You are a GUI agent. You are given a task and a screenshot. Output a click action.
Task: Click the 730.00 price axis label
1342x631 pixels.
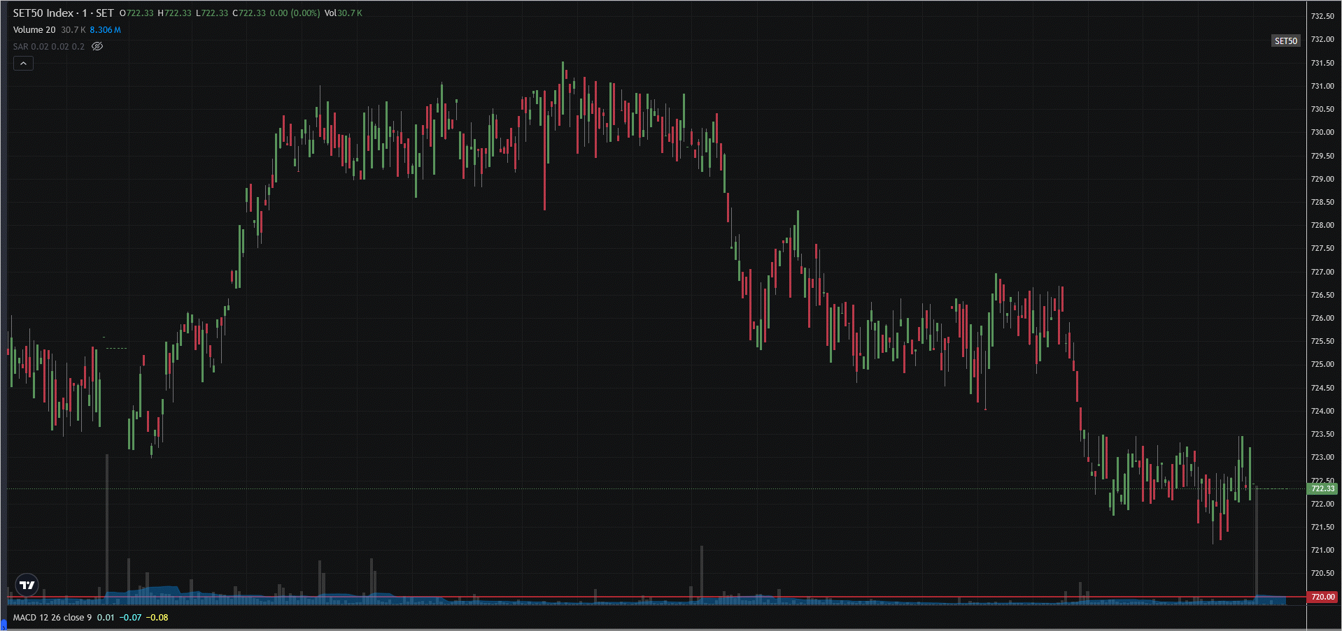[x=1322, y=132]
